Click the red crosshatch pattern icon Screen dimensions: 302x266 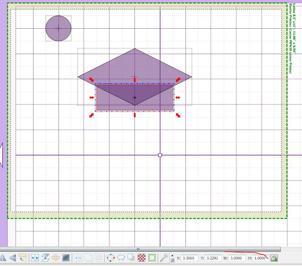pos(142,258)
